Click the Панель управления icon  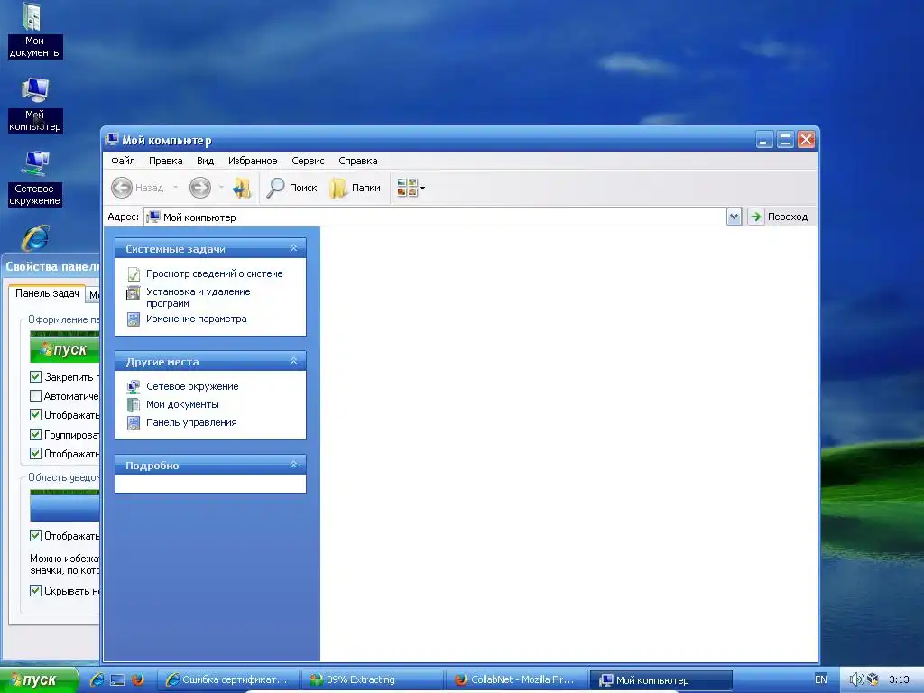[134, 423]
